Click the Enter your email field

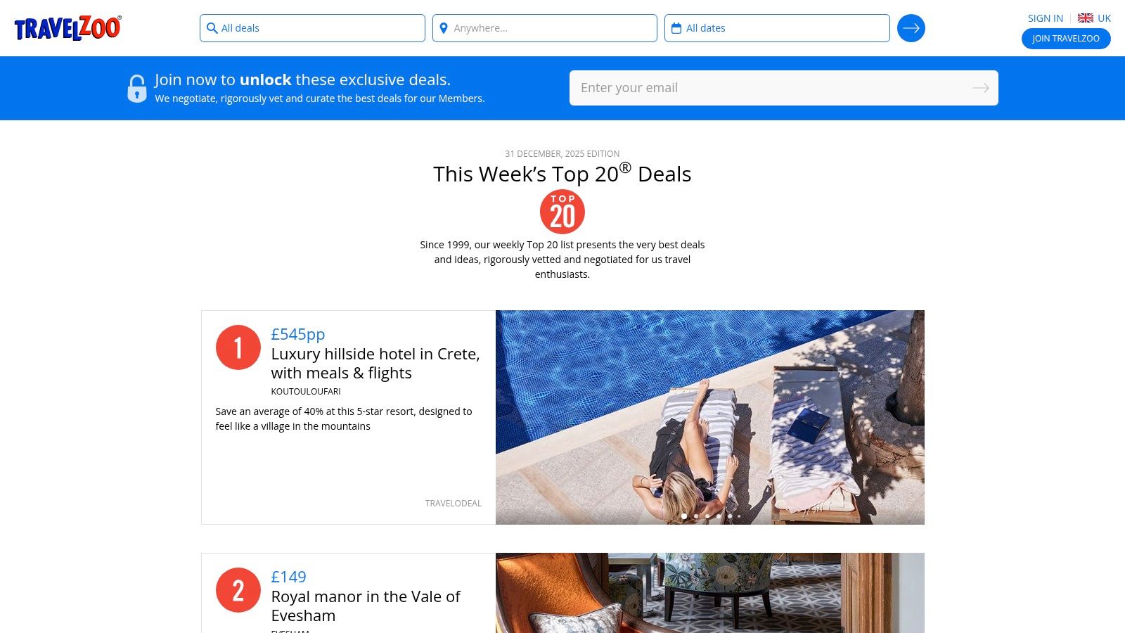[x=703, y=87]
